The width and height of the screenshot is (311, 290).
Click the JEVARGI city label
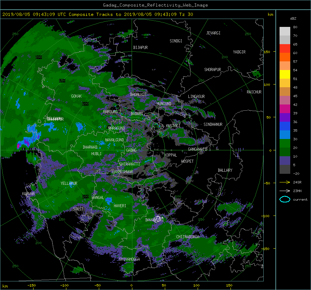point(213,33)
